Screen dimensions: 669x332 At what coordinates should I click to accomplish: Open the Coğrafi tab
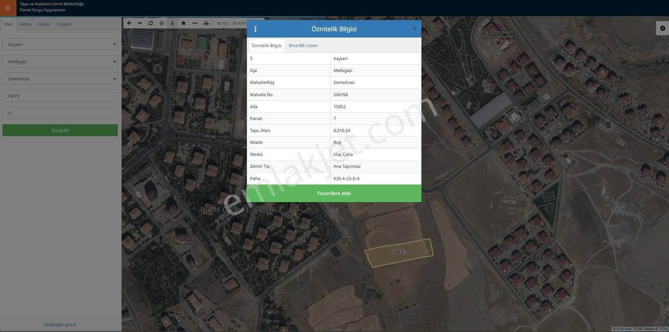click(x=64, y=24)
